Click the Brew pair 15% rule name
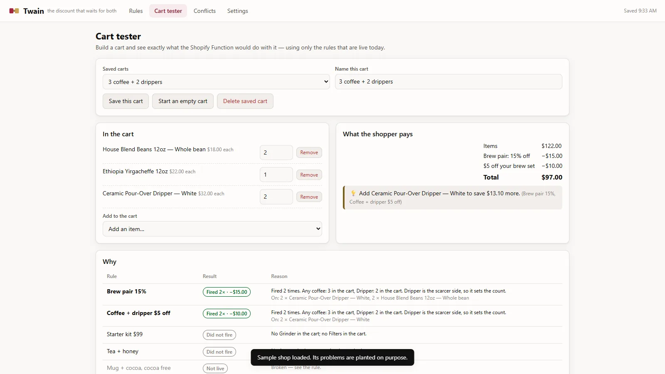This screenshot has height=374, width=665. click(x=126, y=291)
